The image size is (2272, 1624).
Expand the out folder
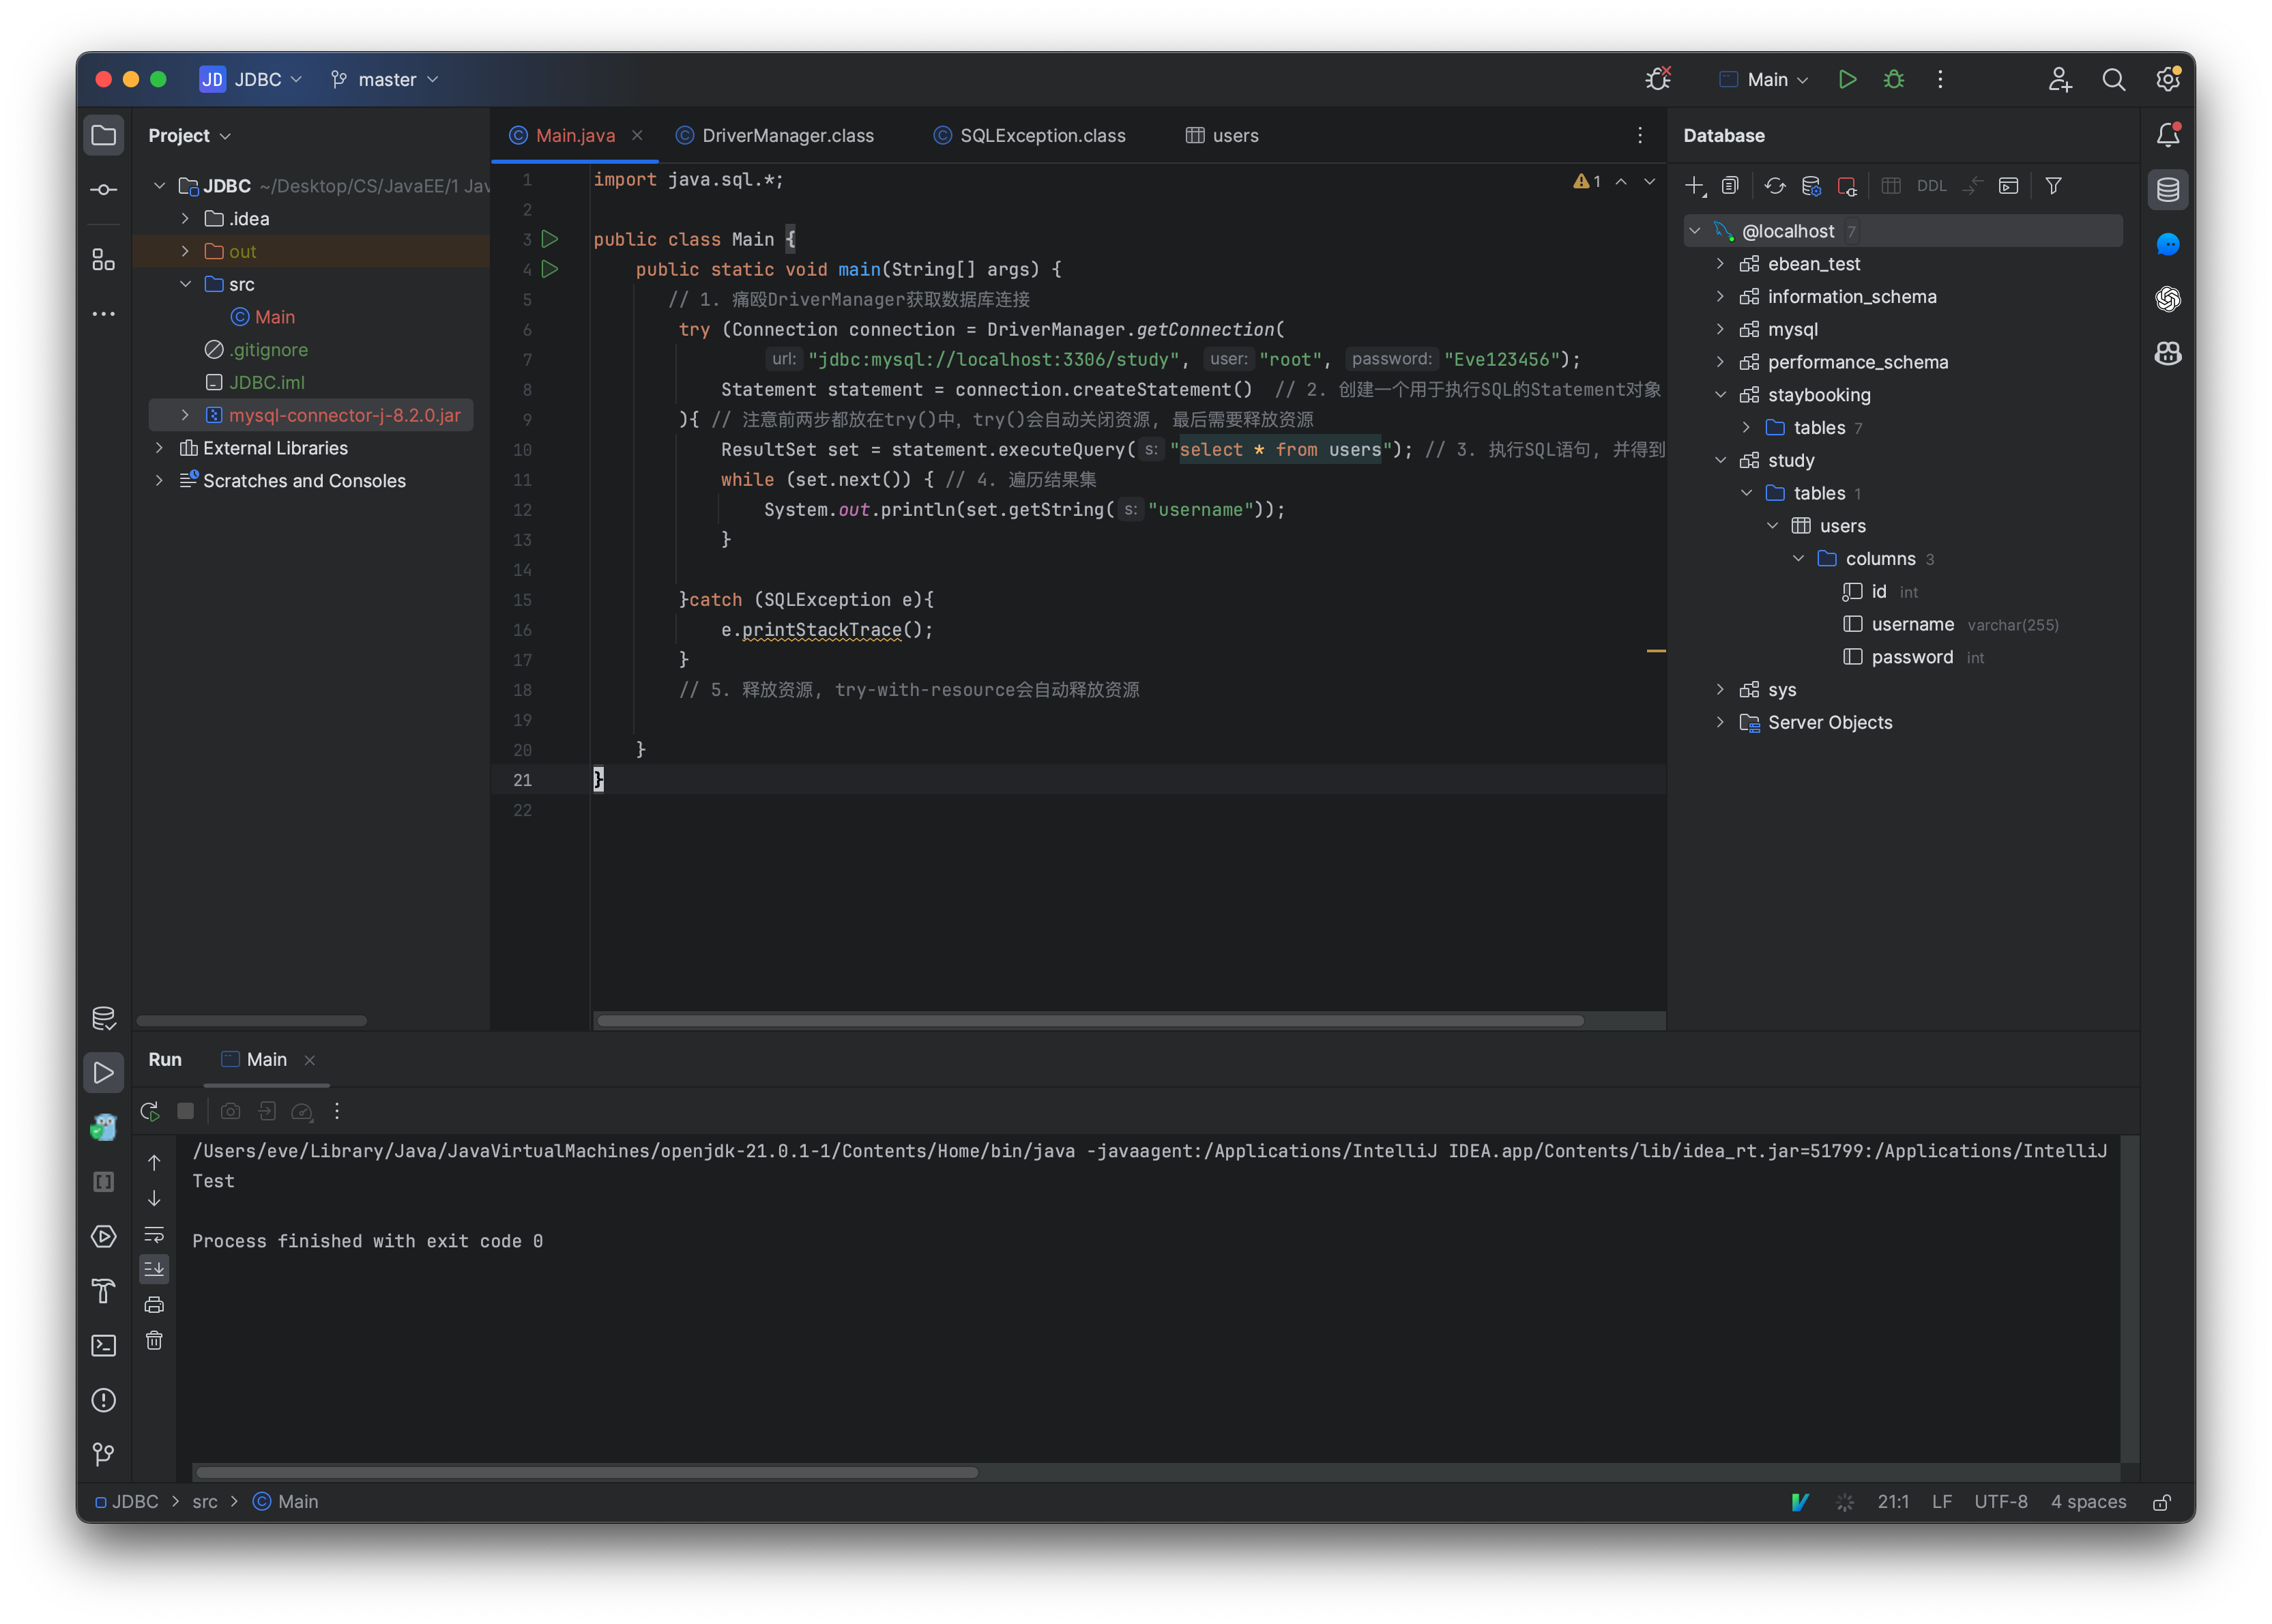click(185, 251)
